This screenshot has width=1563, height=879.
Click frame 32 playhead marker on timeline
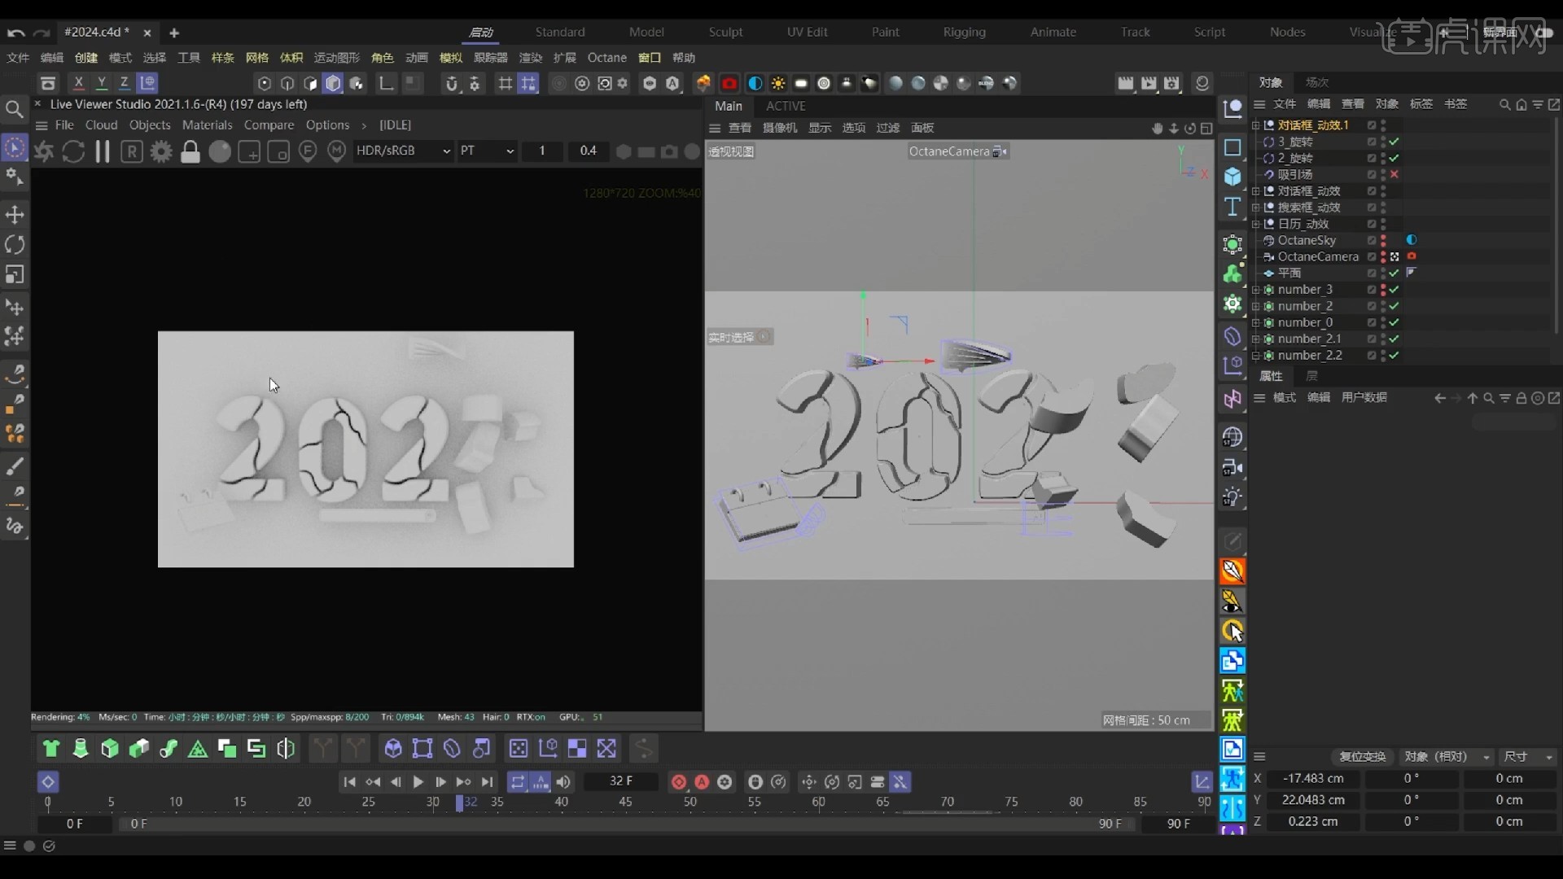point(460,803)
